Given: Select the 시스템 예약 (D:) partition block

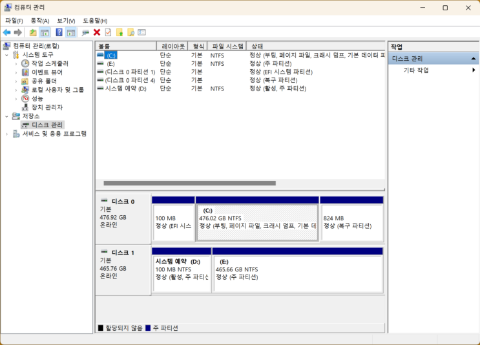Looking at the screenshot, I should [x=182, y=270].
